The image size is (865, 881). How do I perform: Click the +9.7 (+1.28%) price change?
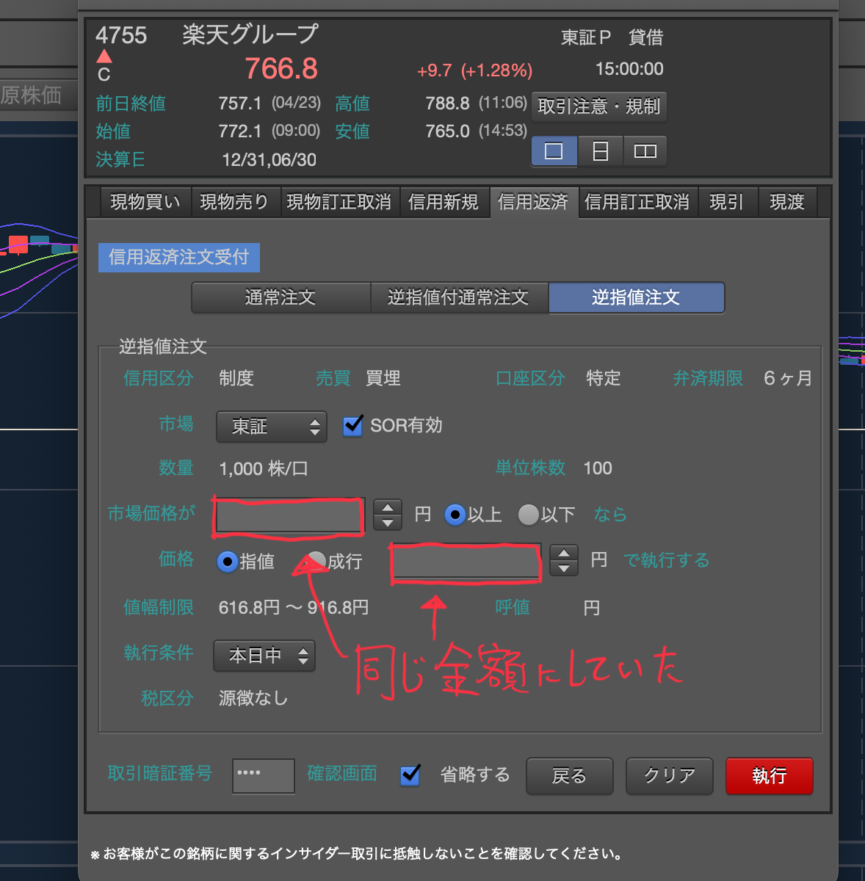coord(474,70)
